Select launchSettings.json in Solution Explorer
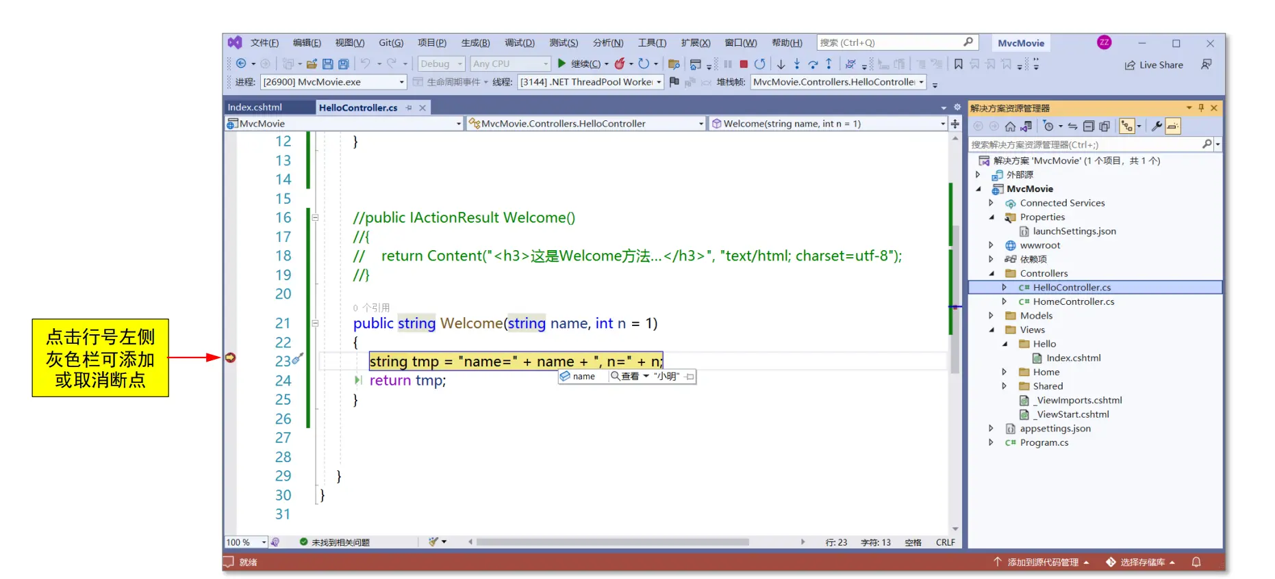 click(1074, 231)
